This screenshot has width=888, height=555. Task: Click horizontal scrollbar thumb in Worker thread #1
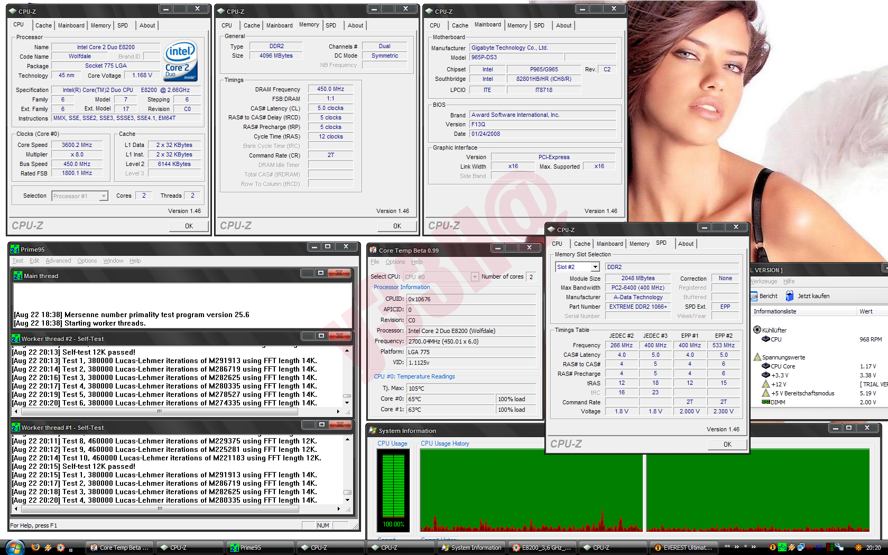click(x=160, y=509)
